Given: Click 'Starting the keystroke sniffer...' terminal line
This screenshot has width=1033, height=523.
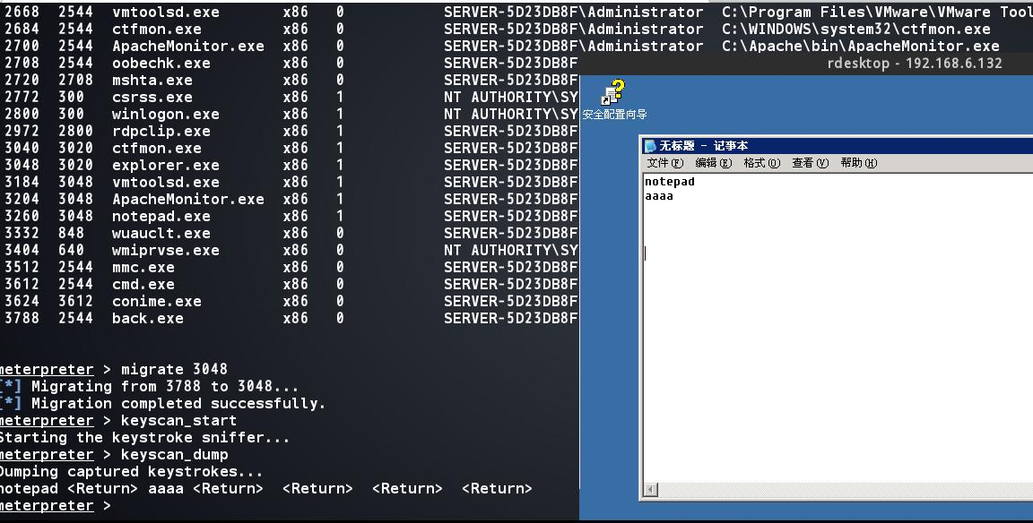Looking at the screenshot, I should [144, 438].
